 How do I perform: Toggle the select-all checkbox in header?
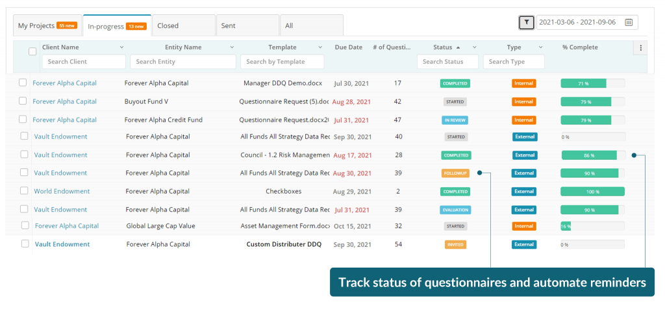pyautogui.click(x=32, y=51)
